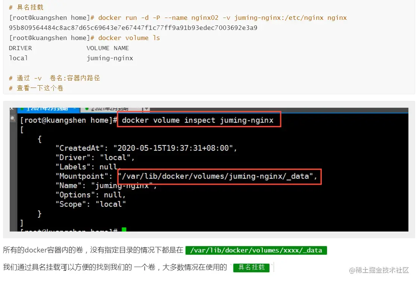Click the green terminal cursor block
Screen dimensions: 417x282
pos(124,230)
